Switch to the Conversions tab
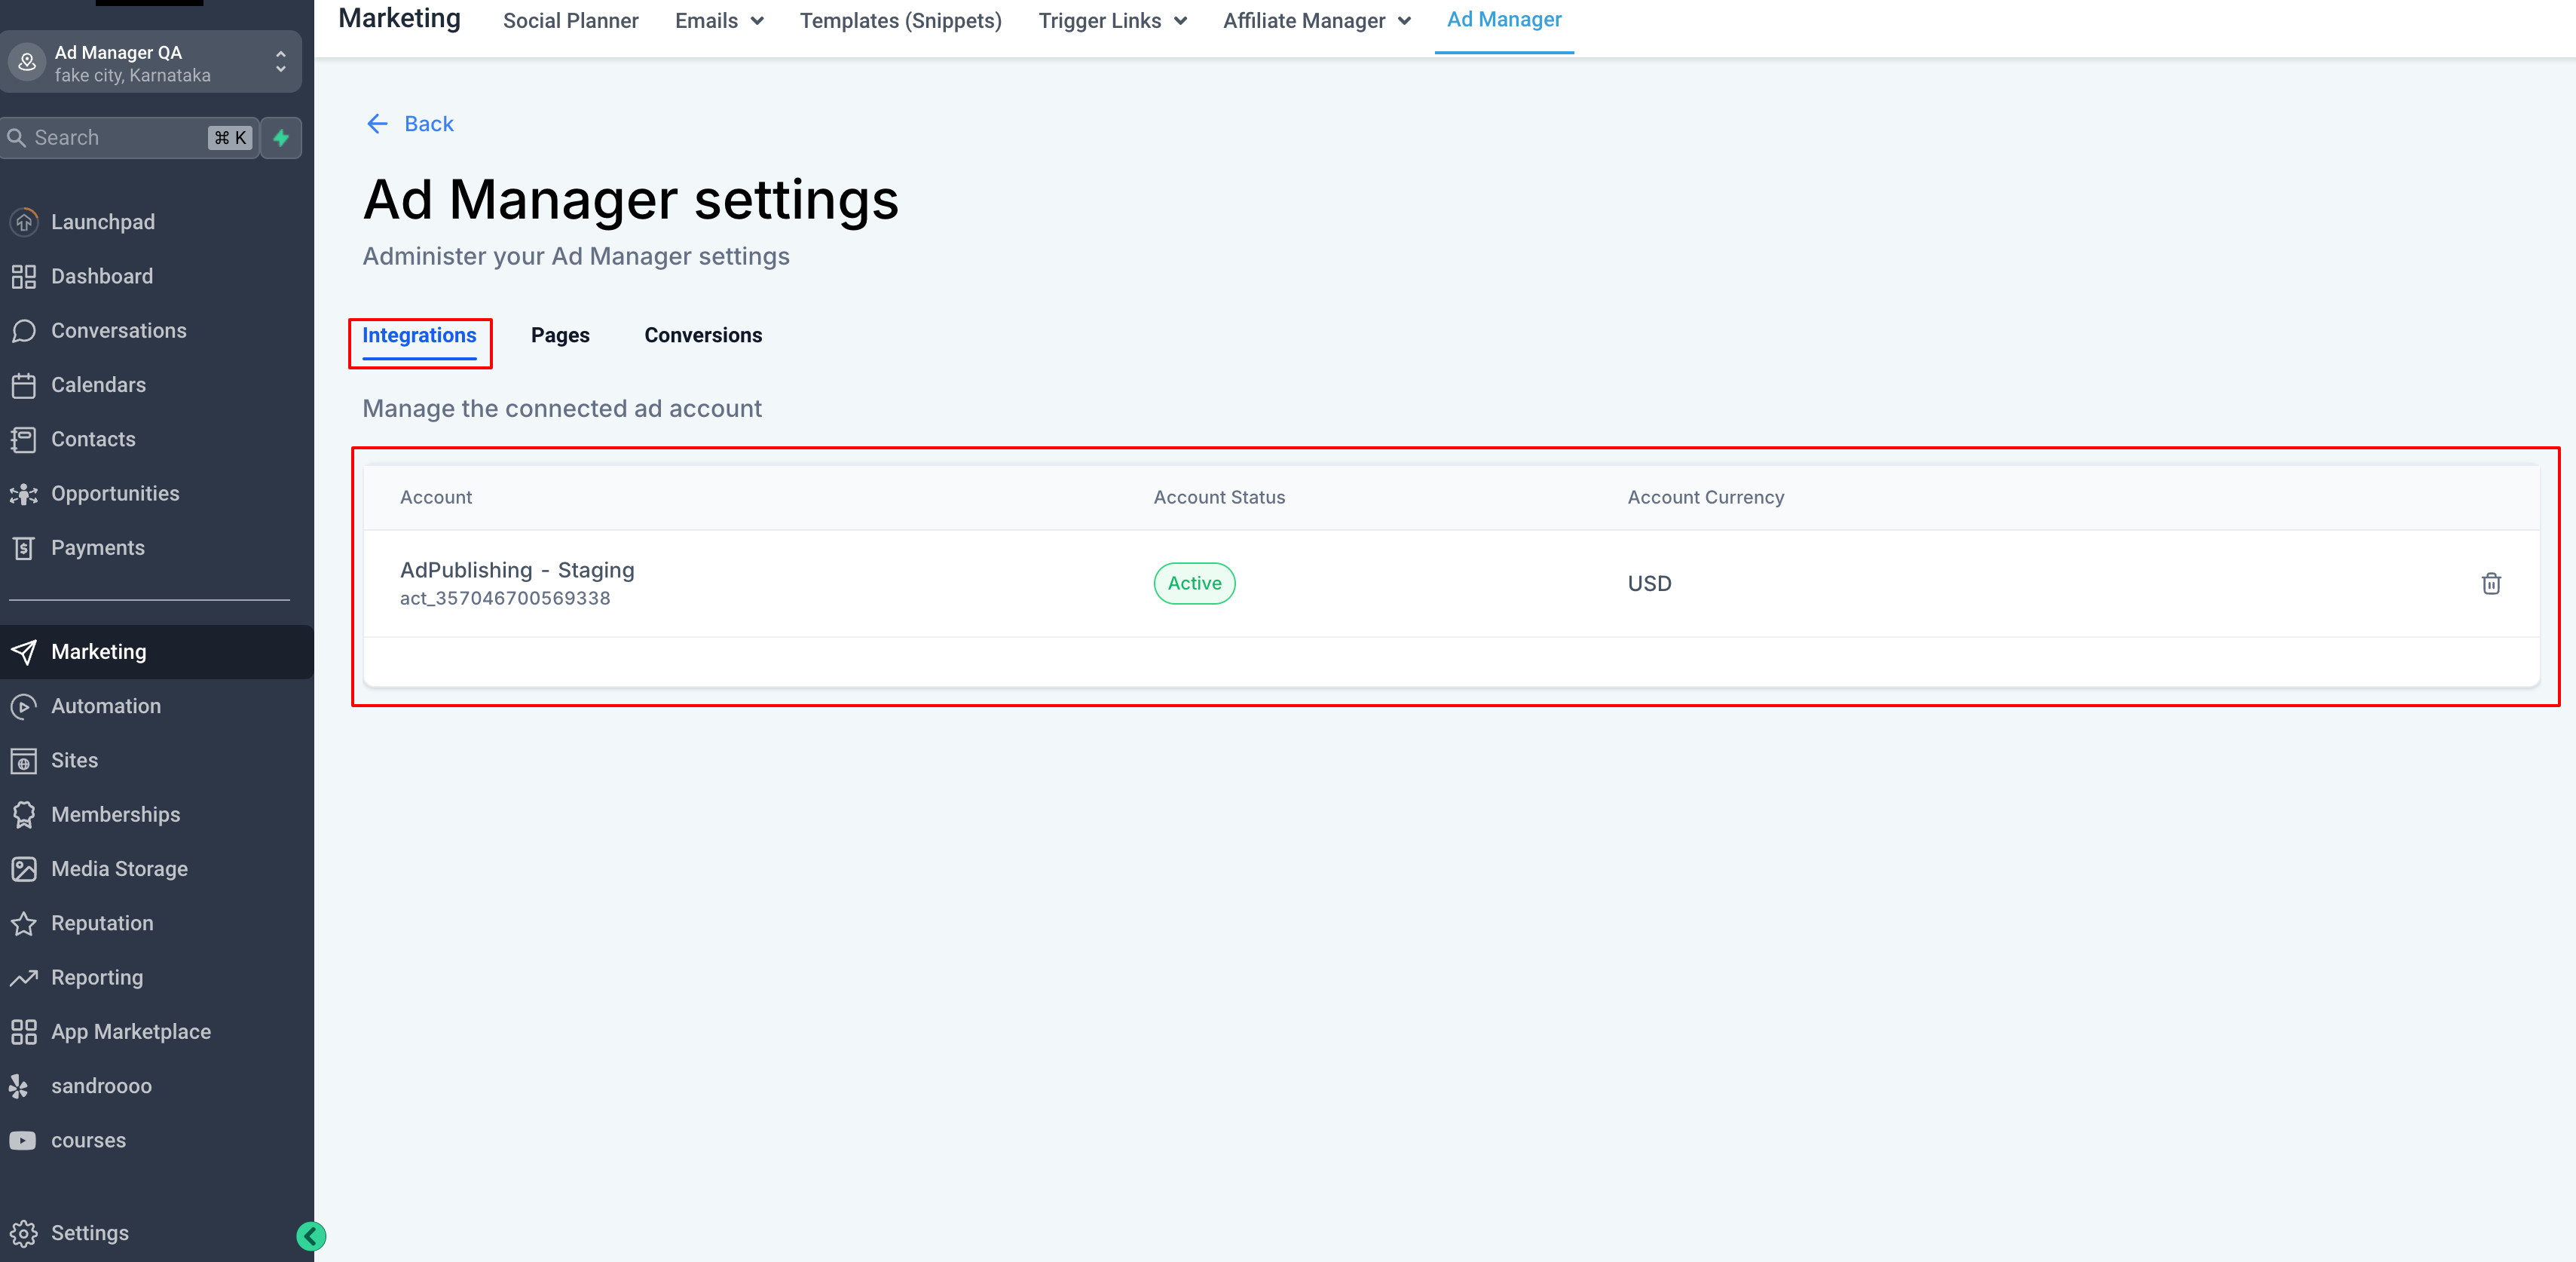This screenshot has height=1262, width=2576. pyautogui.click(x=703, y=335)
